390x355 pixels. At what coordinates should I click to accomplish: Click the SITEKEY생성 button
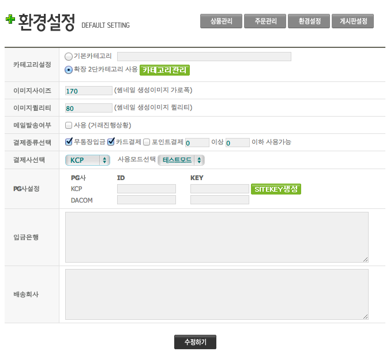[276, 189]
